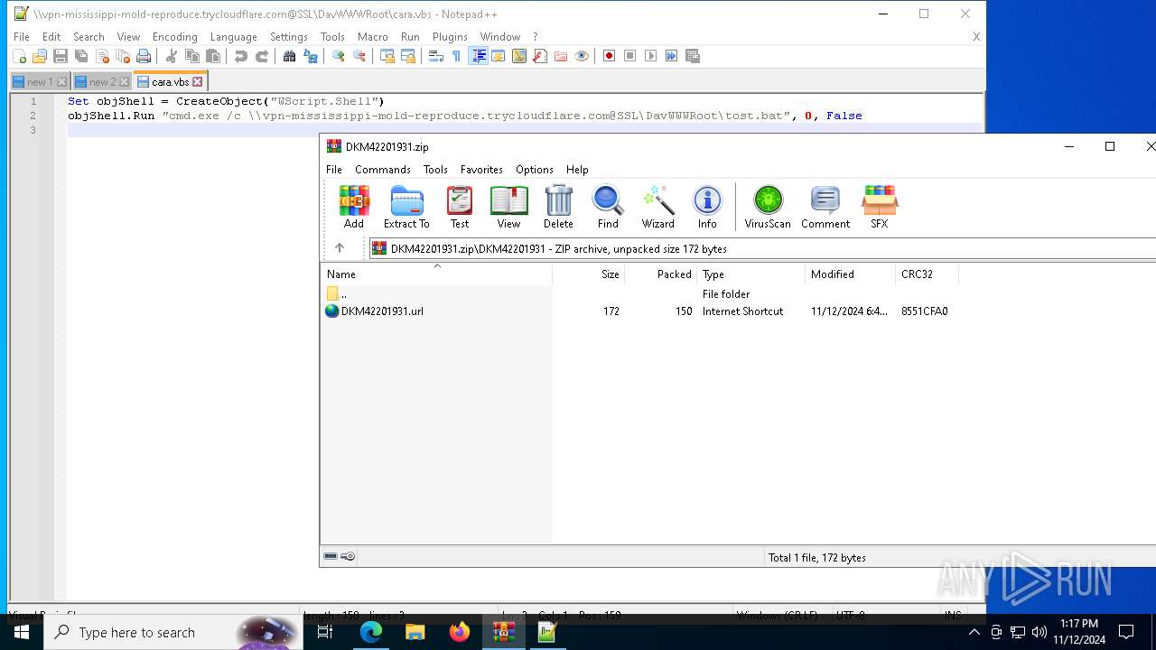Open the Windows Start menu
Image resolution: width=1156 pixels, height=650 pixels.
pyautogui.click(x=21, y=632)
